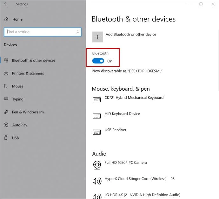Select CK721 Hybrid Mechanical Keyboard device
The height and width of the screenshot is (199, 219).
coord(134,98)
